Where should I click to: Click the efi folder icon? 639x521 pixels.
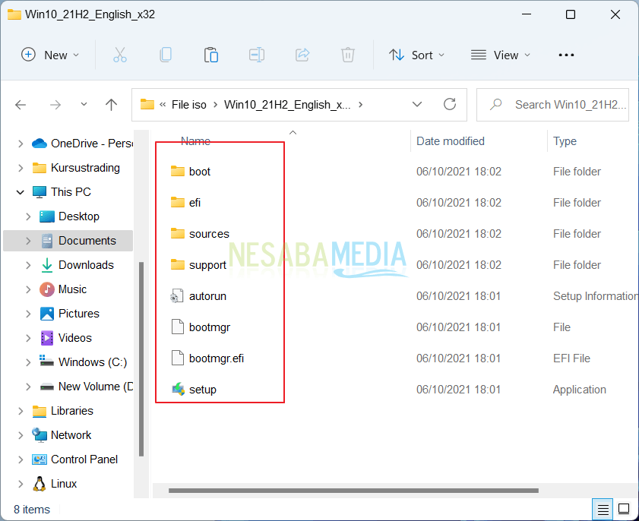pos(178,203)
